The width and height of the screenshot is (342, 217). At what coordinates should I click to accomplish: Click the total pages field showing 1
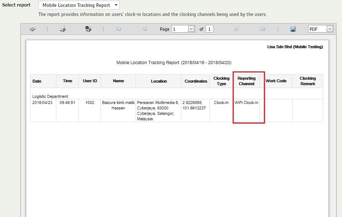click(x=209, y=29)
